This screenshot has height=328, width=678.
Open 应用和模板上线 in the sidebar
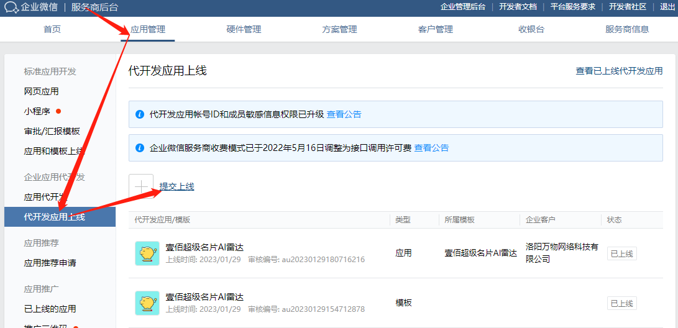[55, 151]
